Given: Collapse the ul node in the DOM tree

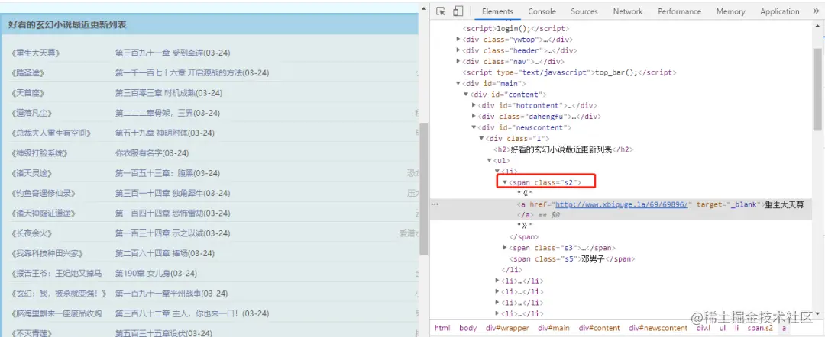Looking at the screenshot, I should tap(490, 160).
